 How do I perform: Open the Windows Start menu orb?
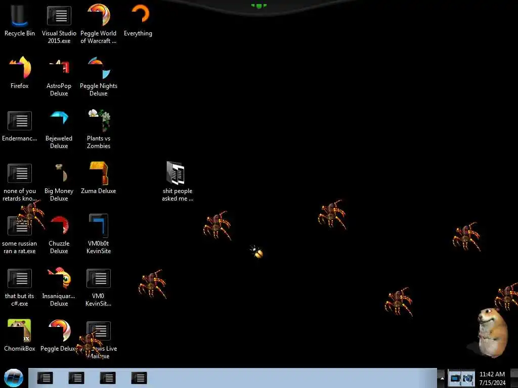[x=13, y=378]
